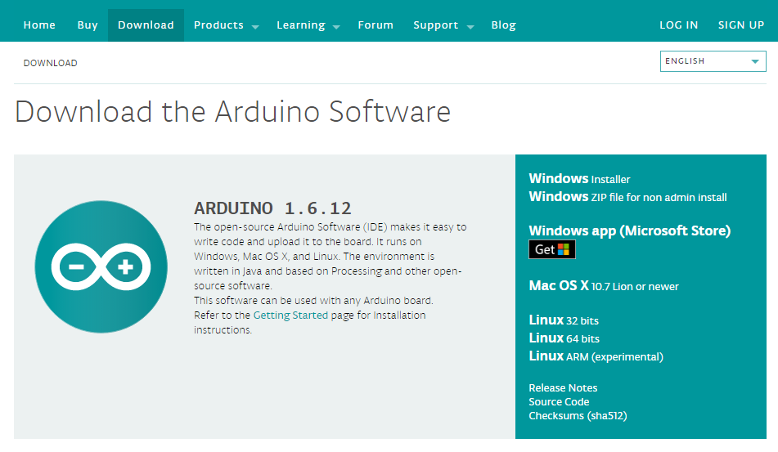
Task: Follow the Getting Started link
Action: (x=290, y=316)
